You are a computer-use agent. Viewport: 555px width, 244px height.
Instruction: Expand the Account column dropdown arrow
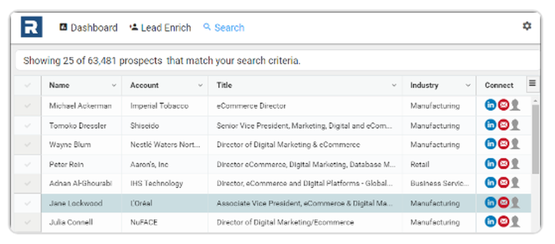(x=200, y=85)
